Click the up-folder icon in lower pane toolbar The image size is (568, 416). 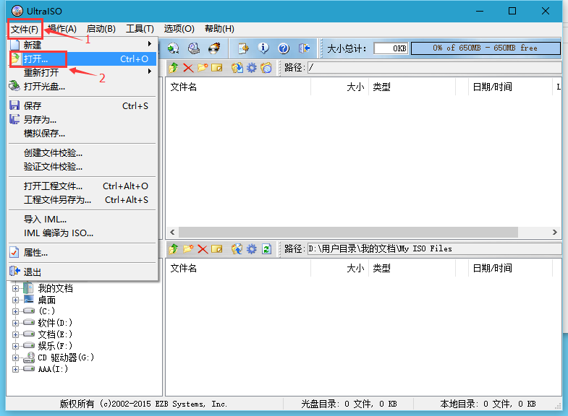[x=174, y=248]
